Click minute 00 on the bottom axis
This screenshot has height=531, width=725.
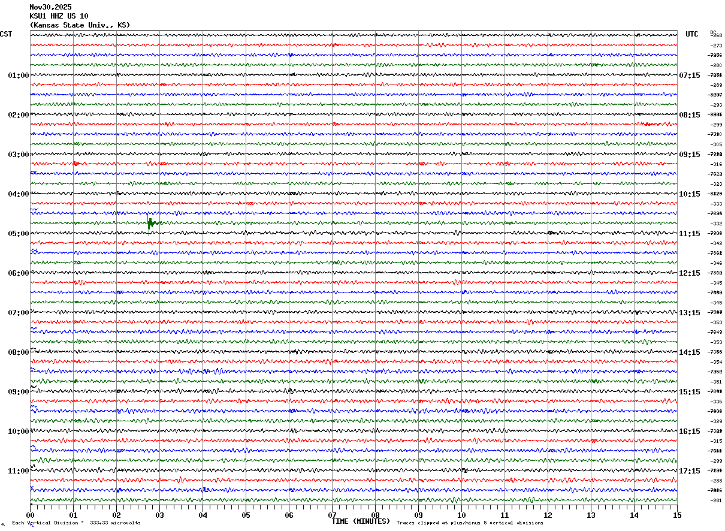point(30,515)
